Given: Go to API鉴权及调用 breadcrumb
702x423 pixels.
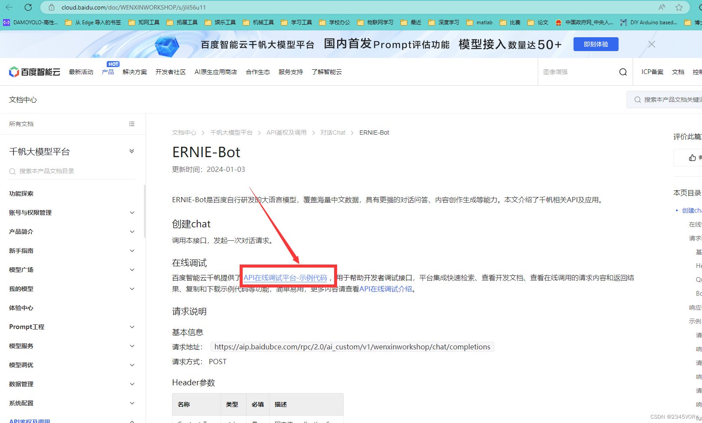Looking at the screenshot, I should 286,132.
